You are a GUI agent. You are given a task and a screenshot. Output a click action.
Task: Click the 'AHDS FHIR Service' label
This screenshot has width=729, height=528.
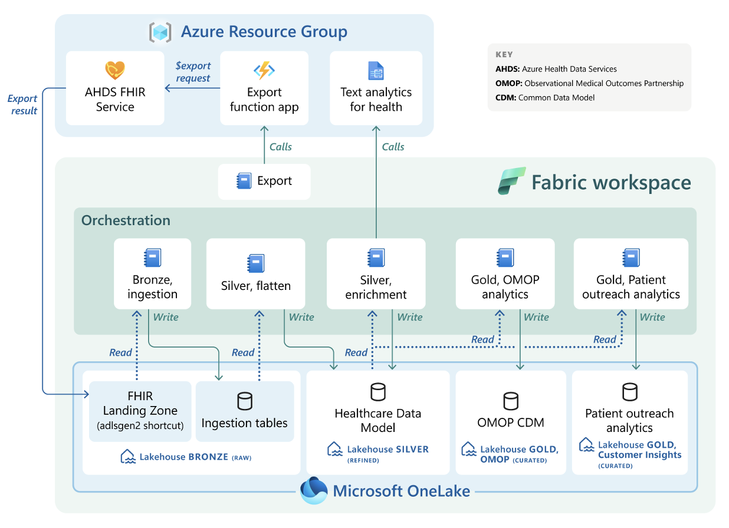pos(115,100)
